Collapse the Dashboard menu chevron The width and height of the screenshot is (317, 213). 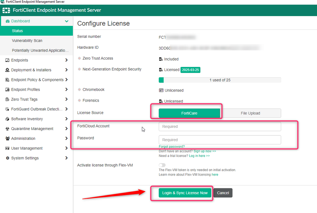click(67, 21)
